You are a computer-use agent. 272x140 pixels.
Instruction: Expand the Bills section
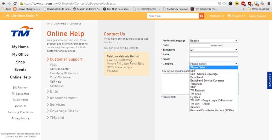[x=52, y=91]
